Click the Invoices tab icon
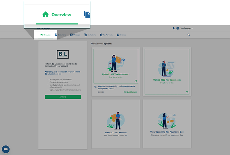The height and width of the screenshot is (155, 230). 118,35
